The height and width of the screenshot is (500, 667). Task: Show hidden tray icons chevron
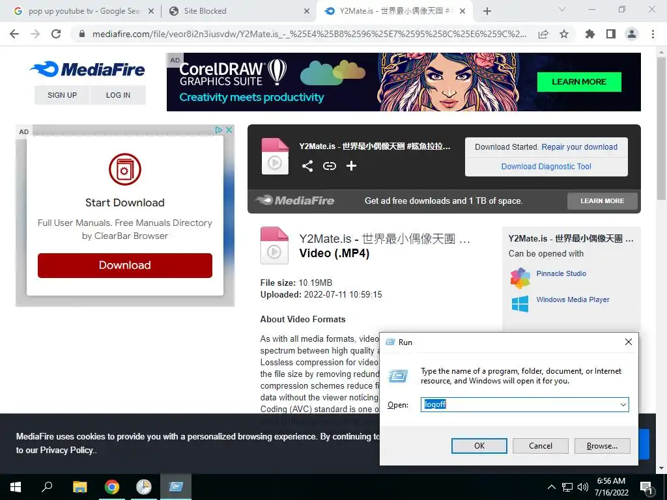click(551, 487)
